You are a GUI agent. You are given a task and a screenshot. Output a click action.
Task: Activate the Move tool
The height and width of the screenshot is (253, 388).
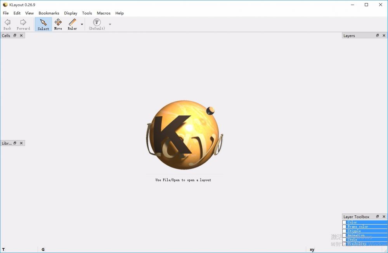pos(58,24)
